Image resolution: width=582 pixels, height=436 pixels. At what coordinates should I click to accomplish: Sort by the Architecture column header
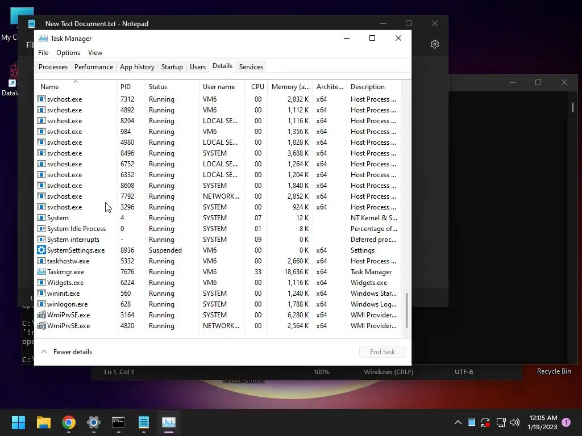[x=330, y=87]
